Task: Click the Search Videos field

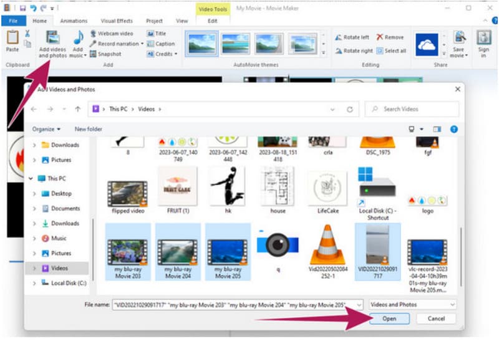Action: point(412,109)
